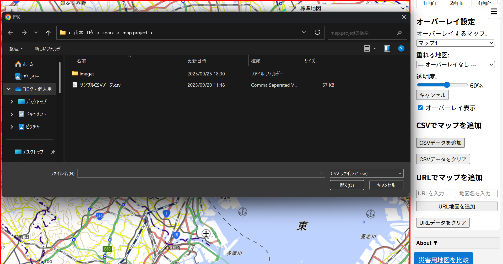Image resolution: width=503 pixels, height=264 pixels.
Task: Click the hamburger menu icon
Action: point(494,12)
